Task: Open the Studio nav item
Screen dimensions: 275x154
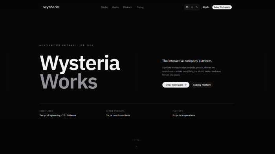Action: point(104,7)
